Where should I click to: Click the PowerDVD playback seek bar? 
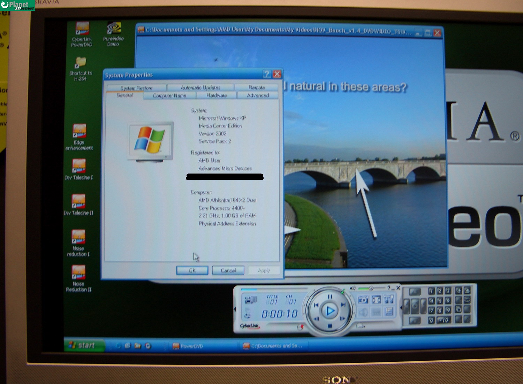[274, 289]
